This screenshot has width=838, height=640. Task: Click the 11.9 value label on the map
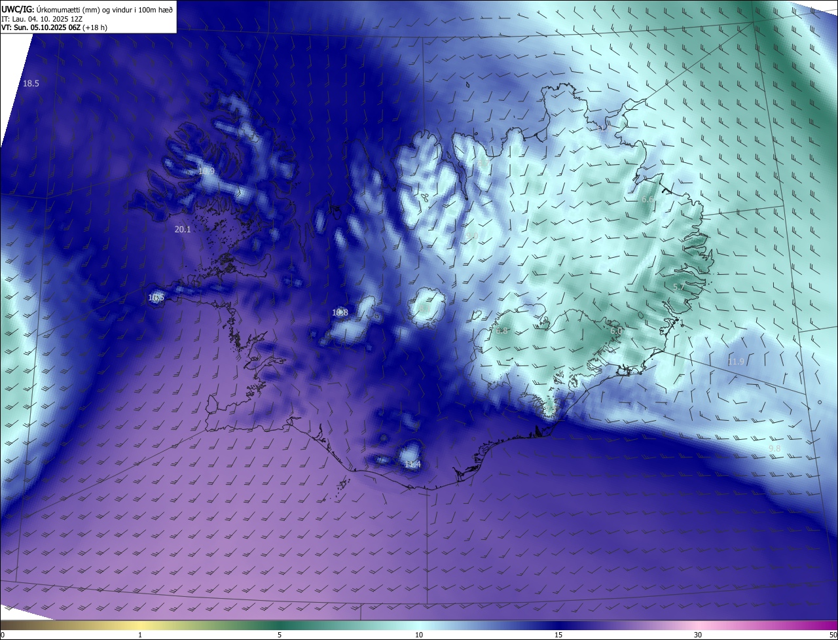click(x=736, y=362)
